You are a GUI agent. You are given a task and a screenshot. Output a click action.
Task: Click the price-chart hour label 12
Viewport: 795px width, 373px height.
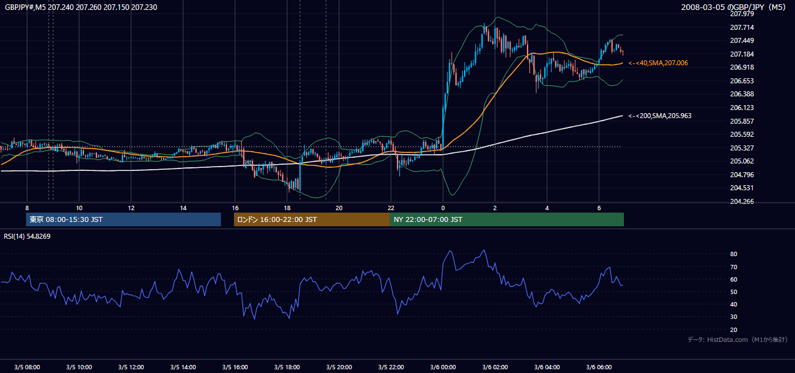tap(131, 208)
